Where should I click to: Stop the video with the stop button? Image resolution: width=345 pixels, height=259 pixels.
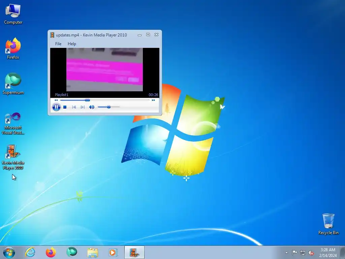pos(65,107)
